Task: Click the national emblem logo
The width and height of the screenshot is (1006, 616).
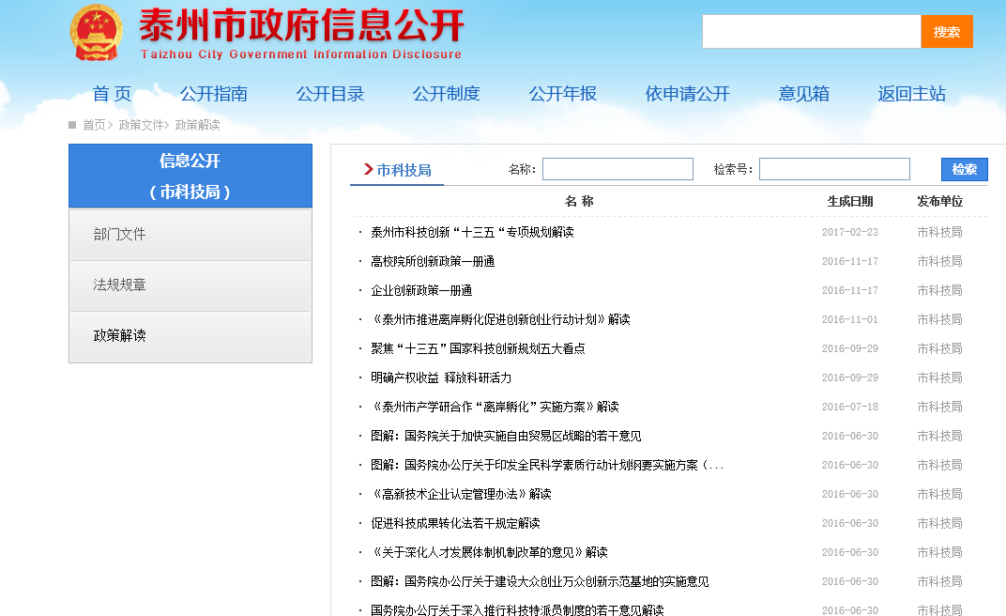Action: pos(97,33)
